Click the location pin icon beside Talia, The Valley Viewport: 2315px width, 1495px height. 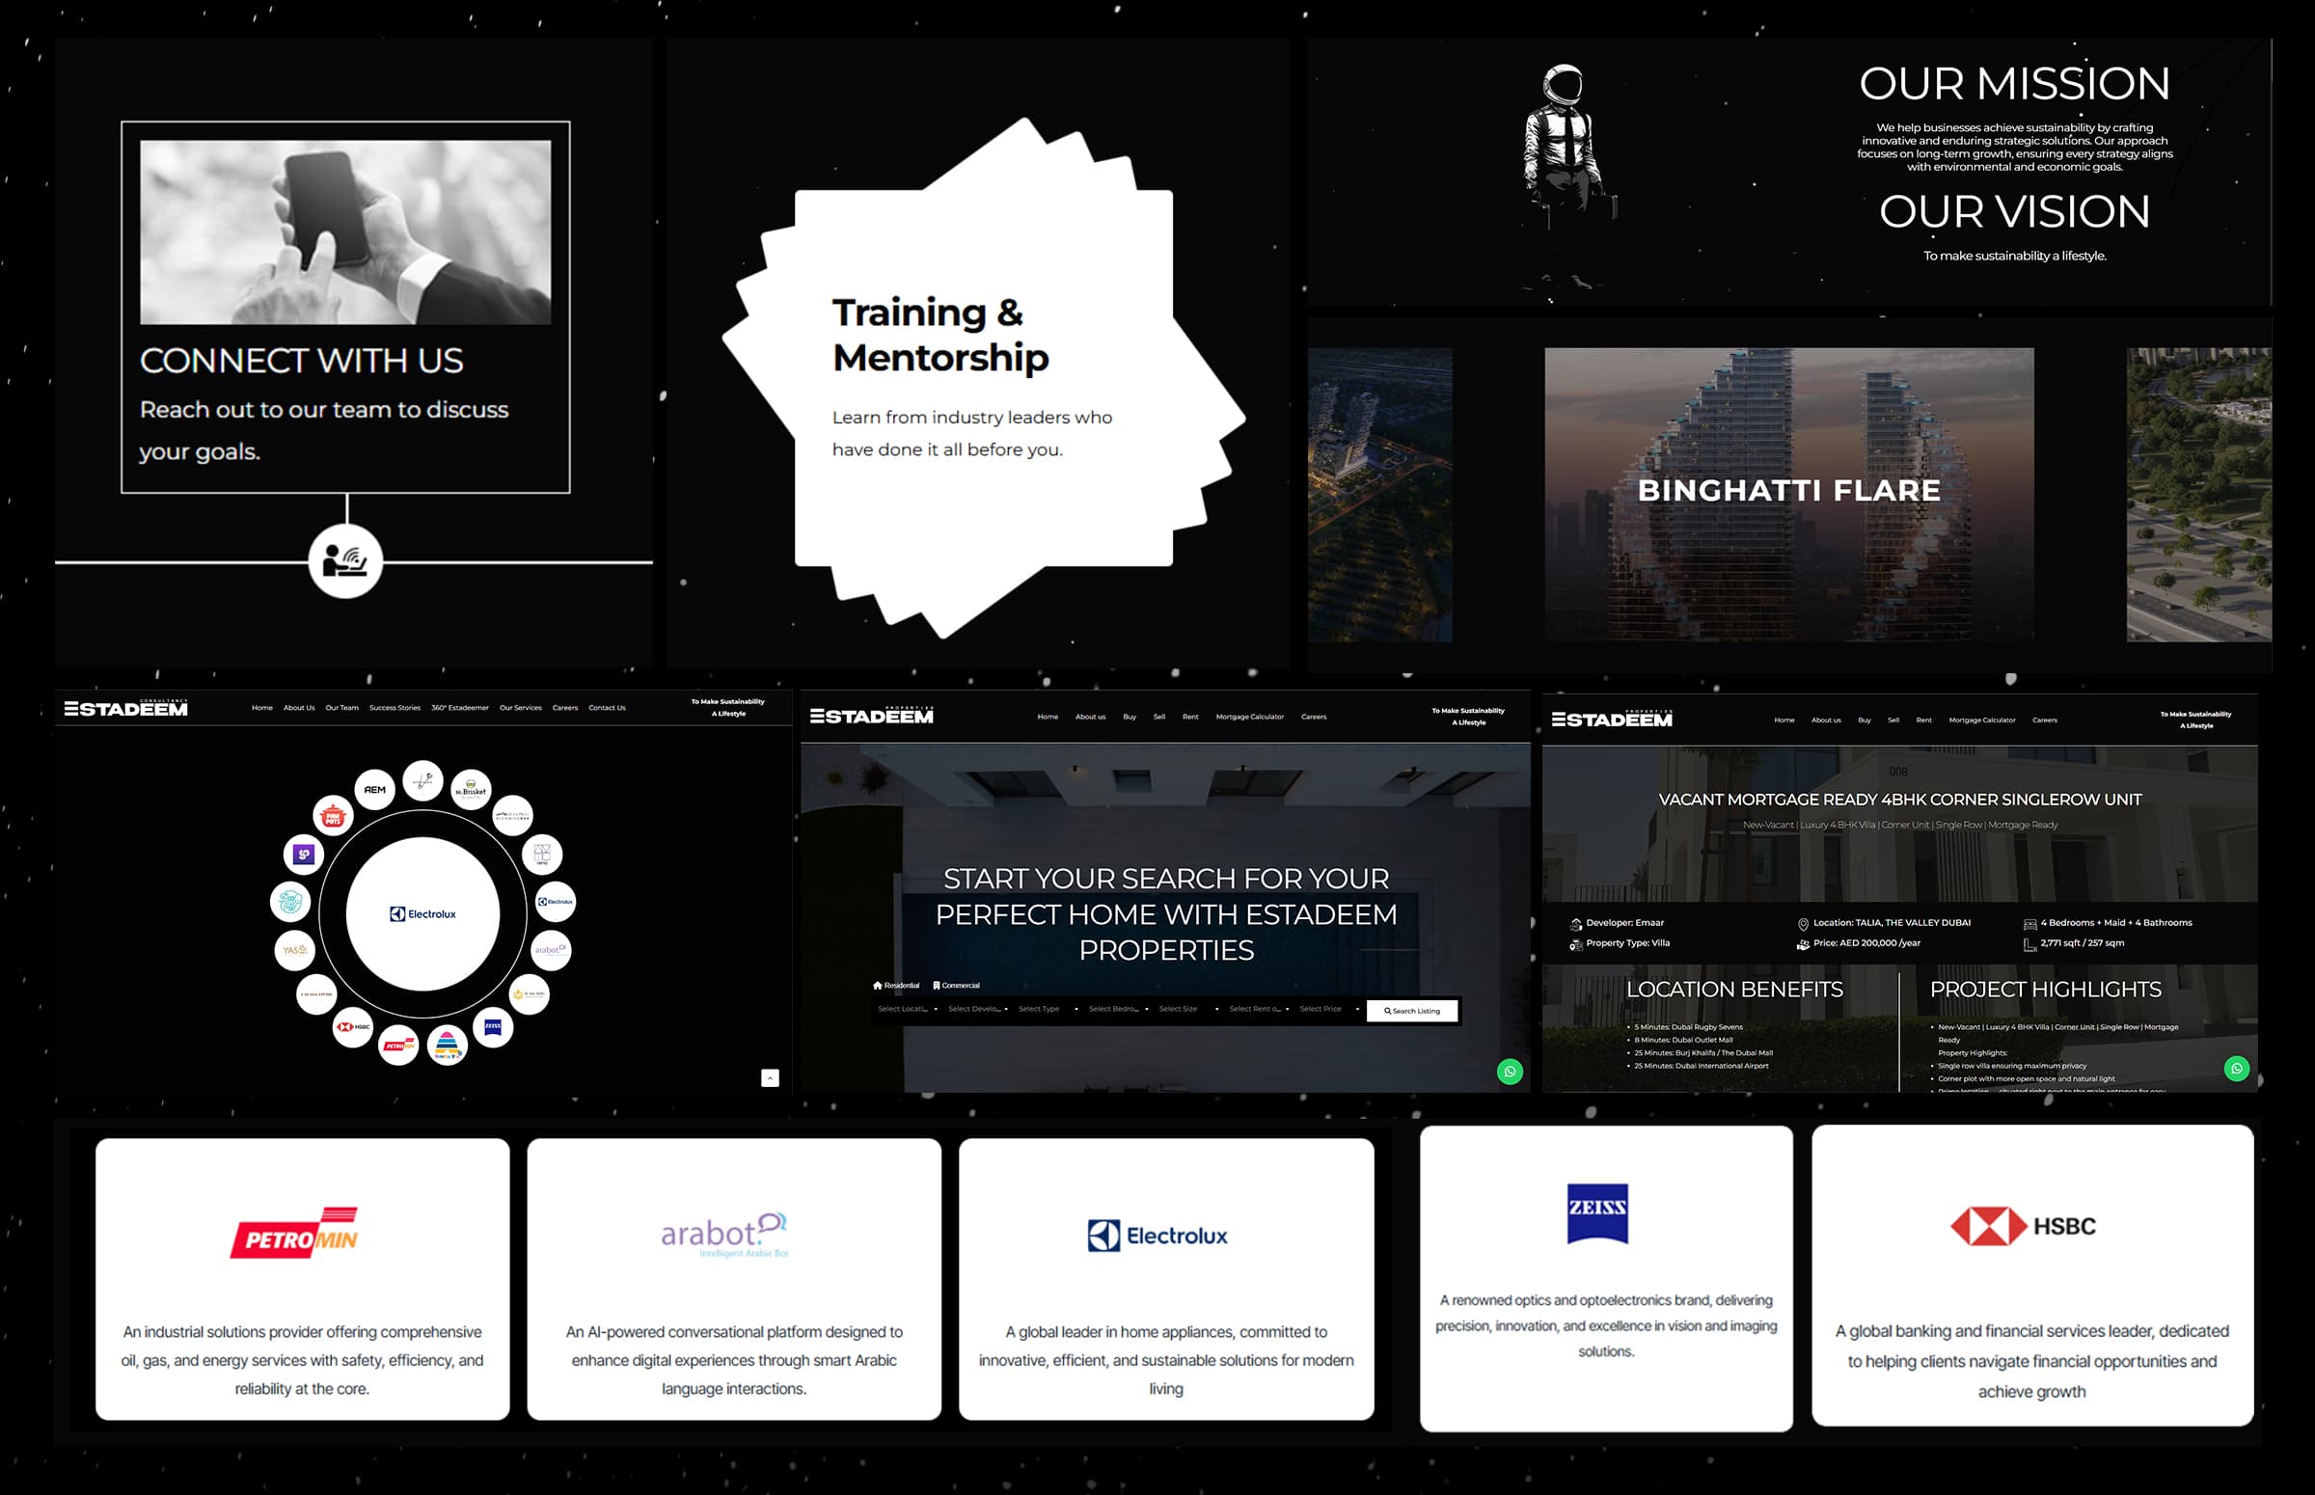[x=1803, y=924]
